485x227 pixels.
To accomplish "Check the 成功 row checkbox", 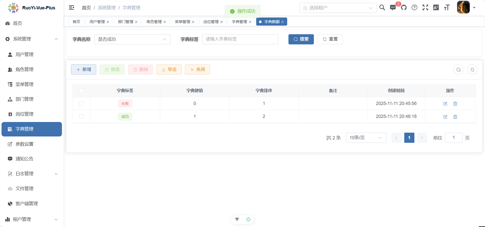I will click(81, 116).
